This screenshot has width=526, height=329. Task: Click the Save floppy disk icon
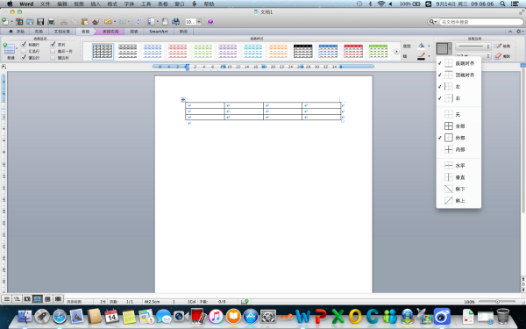click(40, 22)
